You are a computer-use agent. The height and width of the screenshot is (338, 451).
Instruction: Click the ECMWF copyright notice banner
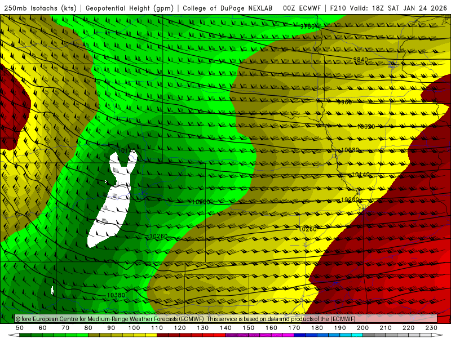[226, 319]
